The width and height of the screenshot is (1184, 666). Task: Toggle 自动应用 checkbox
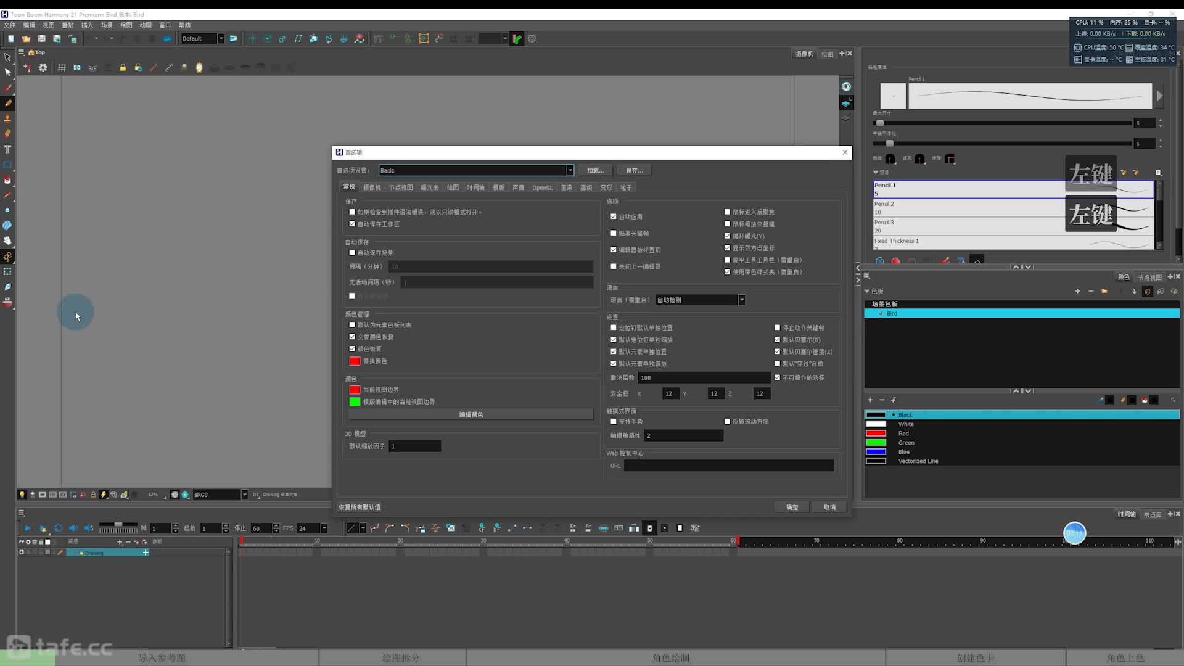point(613,216)
